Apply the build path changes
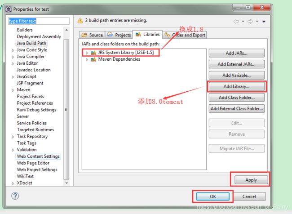 point(251,180)
